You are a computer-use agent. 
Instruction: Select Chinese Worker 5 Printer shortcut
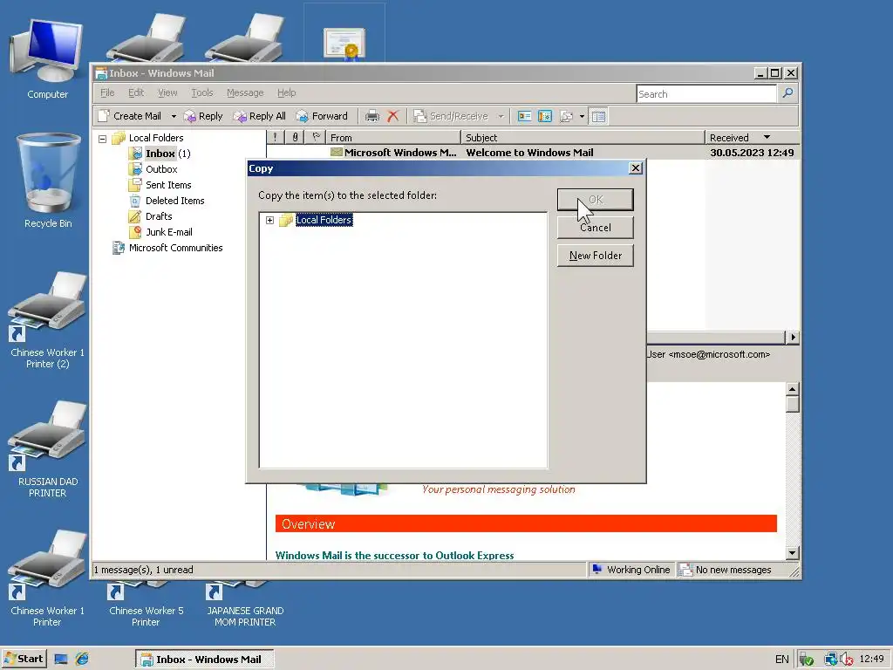pos(146,605)
